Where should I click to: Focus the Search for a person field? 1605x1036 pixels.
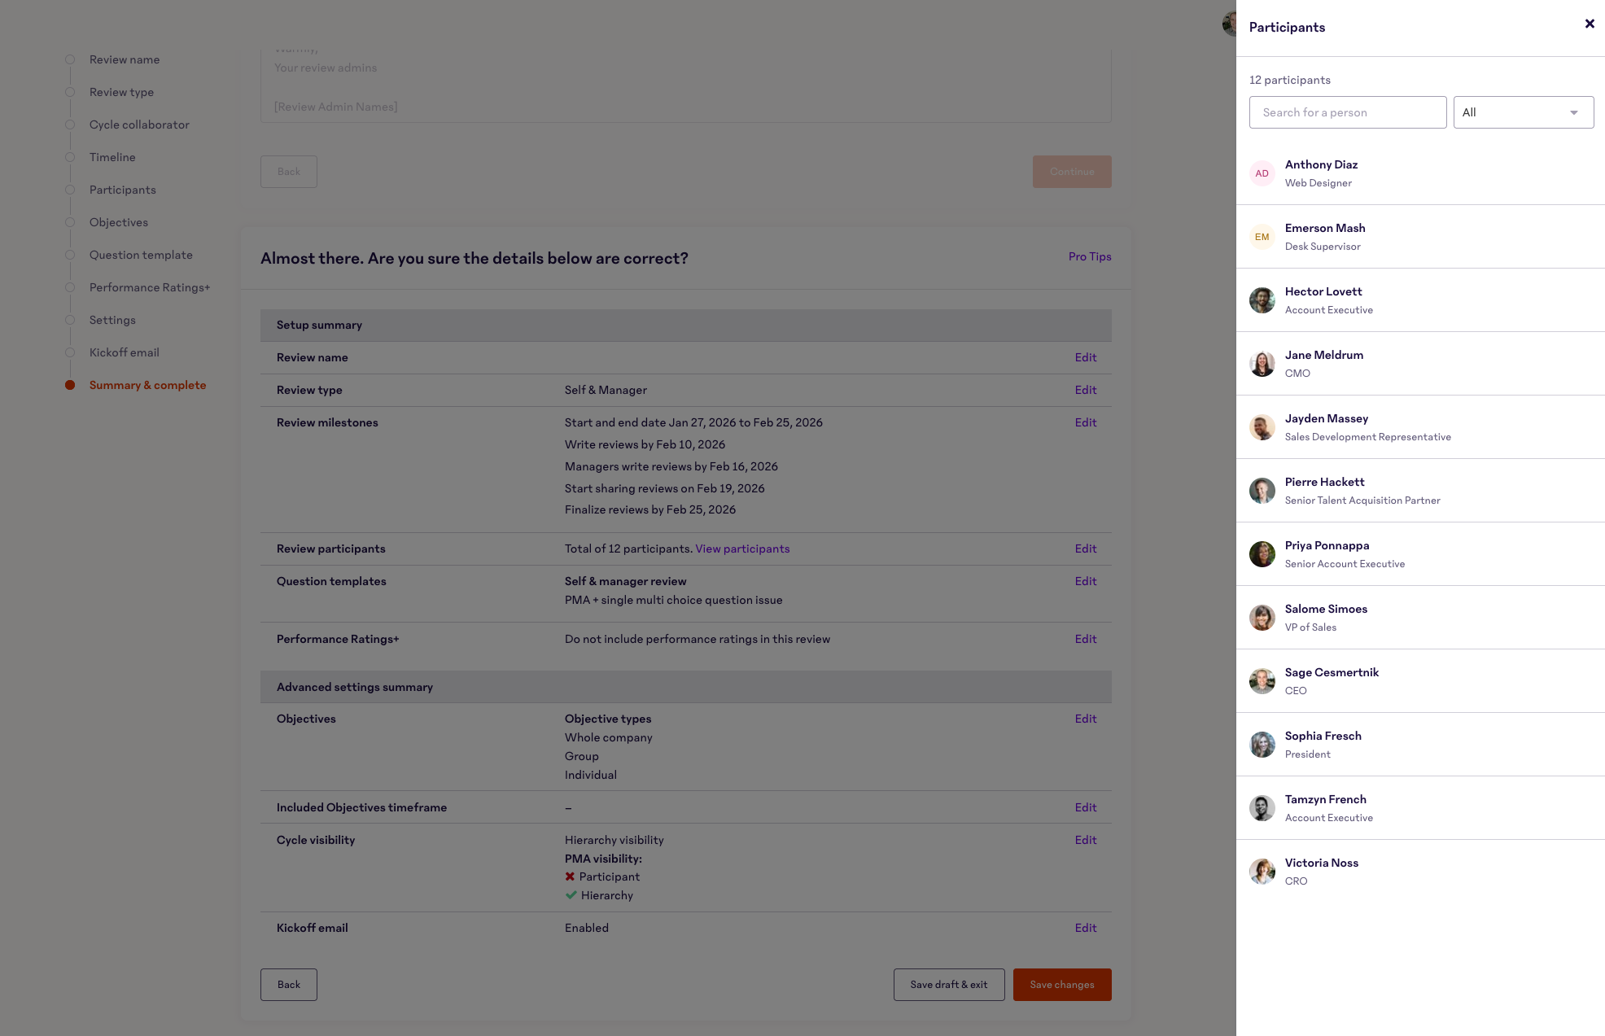tap(1347, 112)
